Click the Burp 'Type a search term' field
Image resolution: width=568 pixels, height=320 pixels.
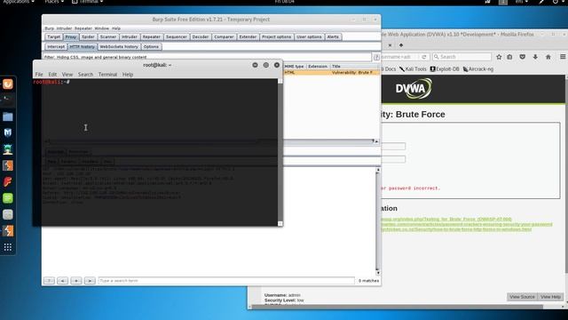tap(226, 281)
